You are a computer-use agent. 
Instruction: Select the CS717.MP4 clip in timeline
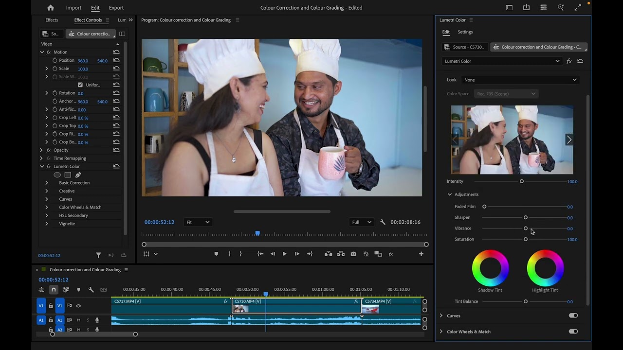(x=171, y=305)
